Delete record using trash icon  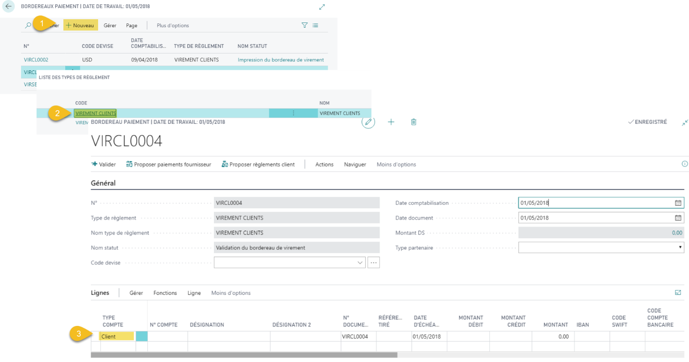pyautogui.click(x=413, y=122)
